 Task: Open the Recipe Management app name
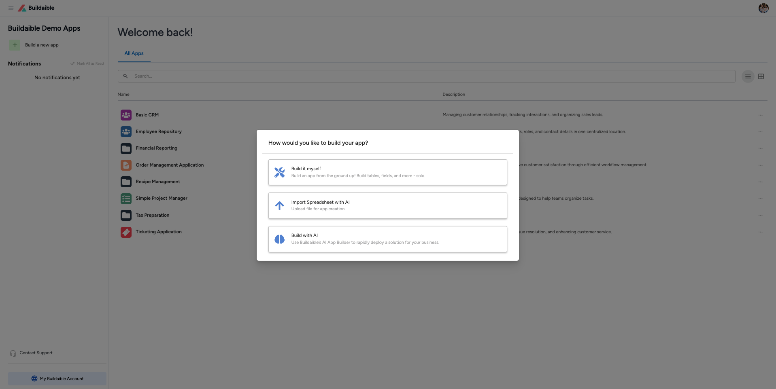click(158, 182)
